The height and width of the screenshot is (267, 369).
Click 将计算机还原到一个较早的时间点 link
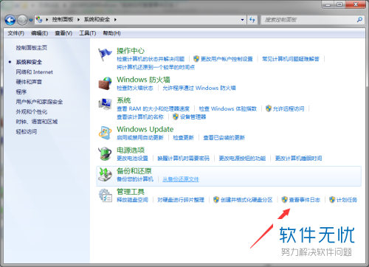coord(156,67)
